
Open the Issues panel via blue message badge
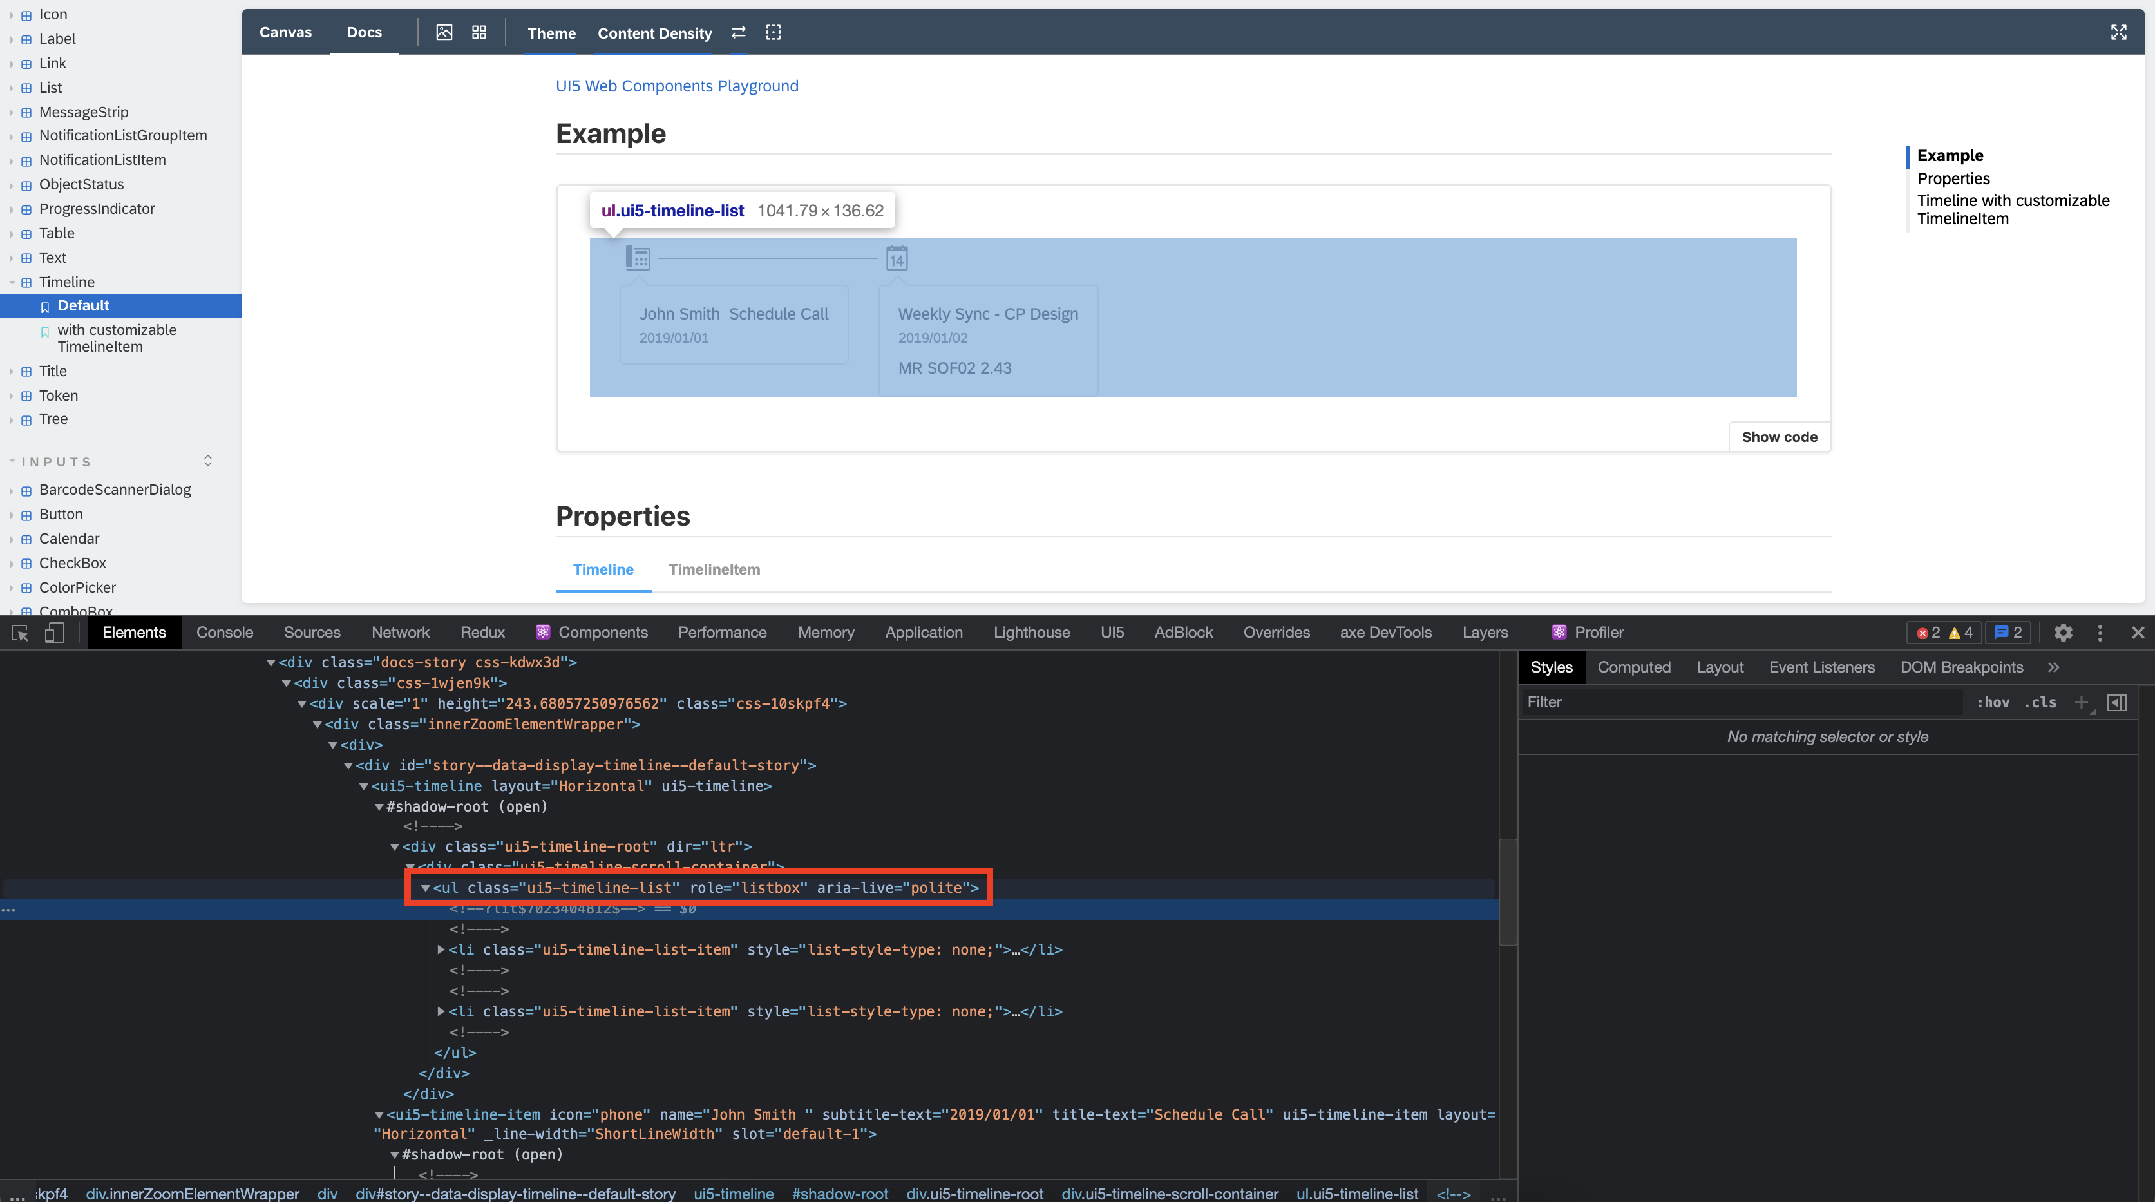(x=2007, y=633)
